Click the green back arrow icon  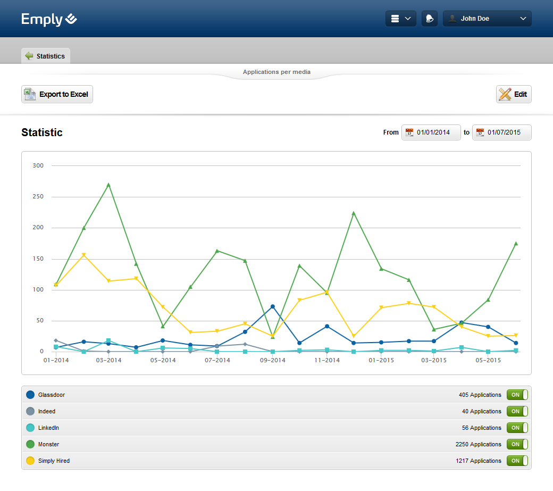(29, 56)
